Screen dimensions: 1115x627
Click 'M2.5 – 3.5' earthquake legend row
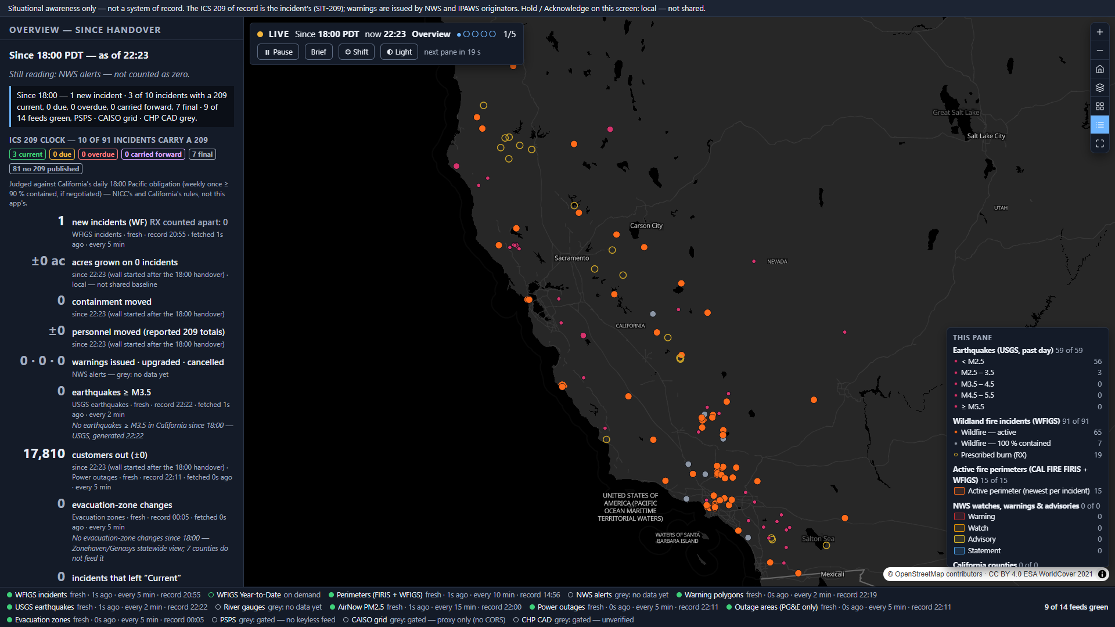(1027, 373)
